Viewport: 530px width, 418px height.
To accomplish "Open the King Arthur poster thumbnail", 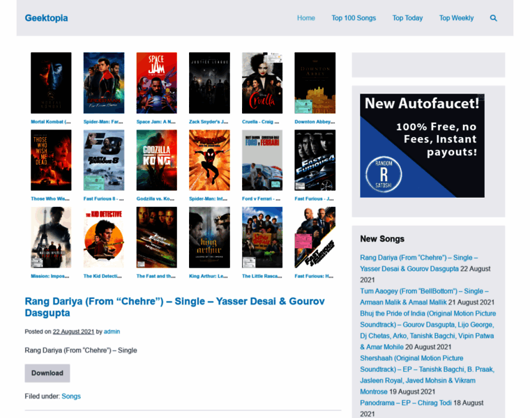I will click(209, 238).
